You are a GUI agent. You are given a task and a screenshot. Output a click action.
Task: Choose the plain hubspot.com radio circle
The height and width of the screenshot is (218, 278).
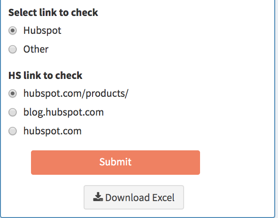coord(13,131)
